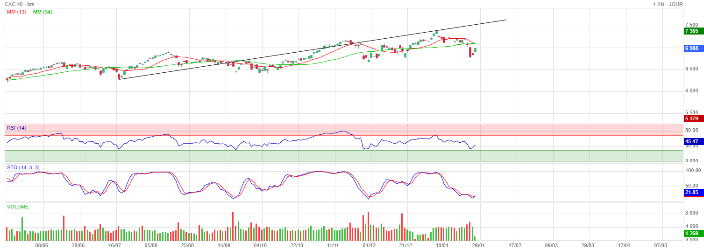Click the 5 500 price axis label
The height and width of the screenshot is (250, 704).
(x=691, y=112)
